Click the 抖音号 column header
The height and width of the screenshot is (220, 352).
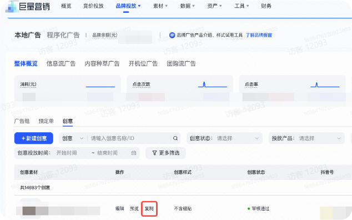click(x=327, y=172)
